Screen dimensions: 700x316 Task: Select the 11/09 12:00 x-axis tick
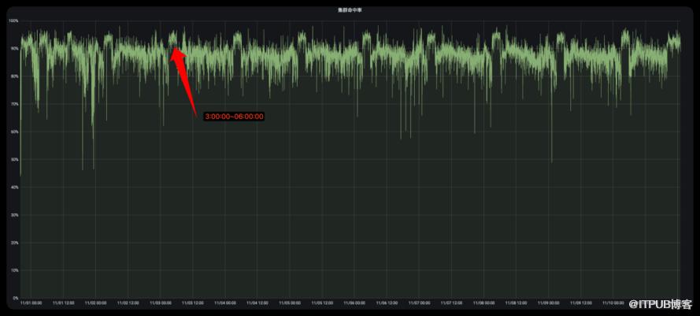(582, 303)
